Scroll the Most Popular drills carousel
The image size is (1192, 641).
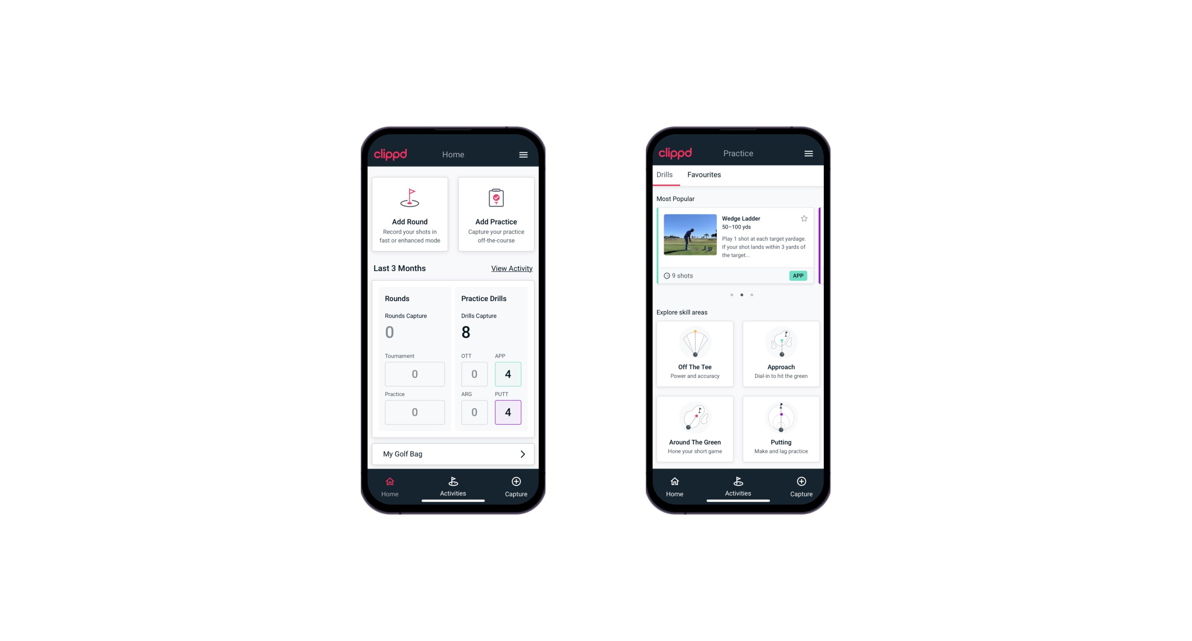click(751, 294)
